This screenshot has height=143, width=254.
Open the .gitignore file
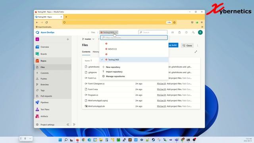click(92, 72)
